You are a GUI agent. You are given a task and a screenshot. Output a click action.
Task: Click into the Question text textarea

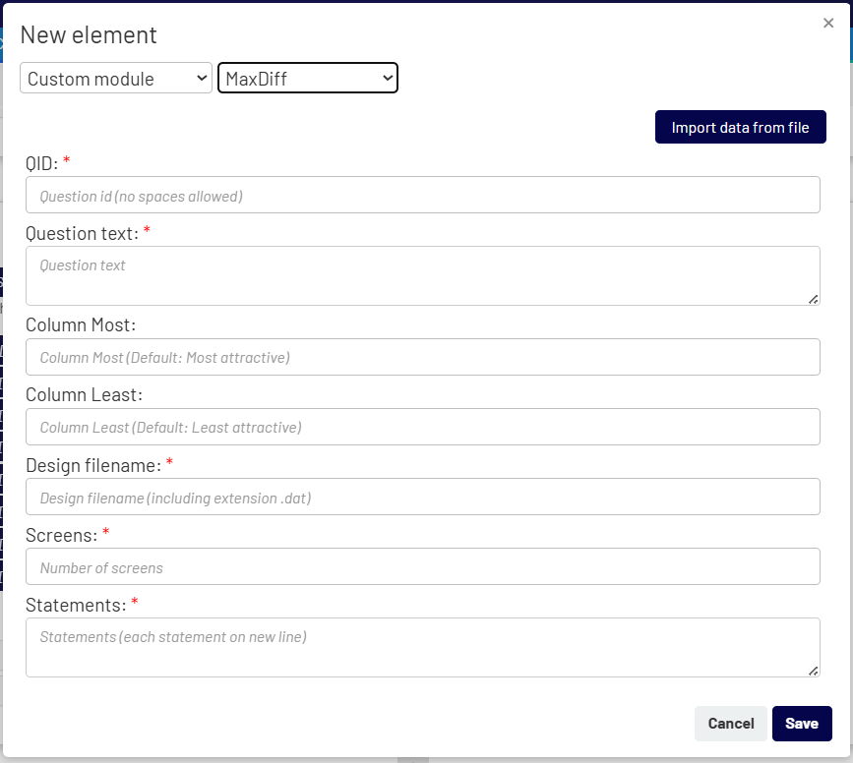point(423,275)
